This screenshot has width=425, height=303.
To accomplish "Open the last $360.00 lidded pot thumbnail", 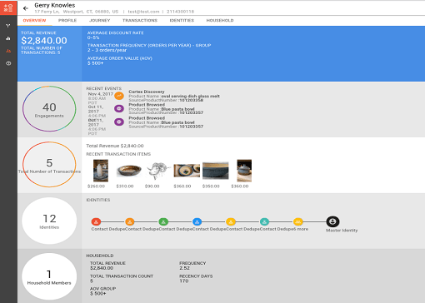I will [x=244, y=171].
